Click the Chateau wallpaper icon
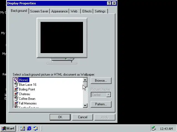 (16, 94)
